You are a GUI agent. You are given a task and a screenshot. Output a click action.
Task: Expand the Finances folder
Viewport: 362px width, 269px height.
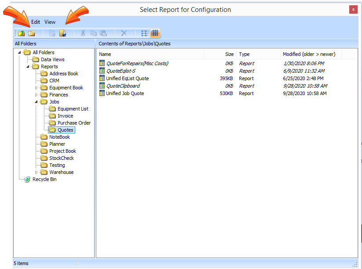tap(37, 95)
